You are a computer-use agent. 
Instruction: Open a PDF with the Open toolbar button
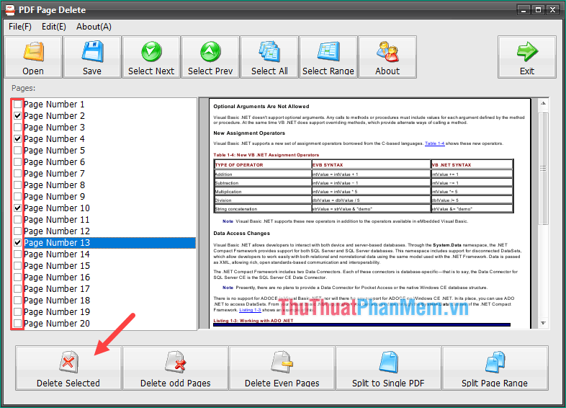tap(33, 57)
